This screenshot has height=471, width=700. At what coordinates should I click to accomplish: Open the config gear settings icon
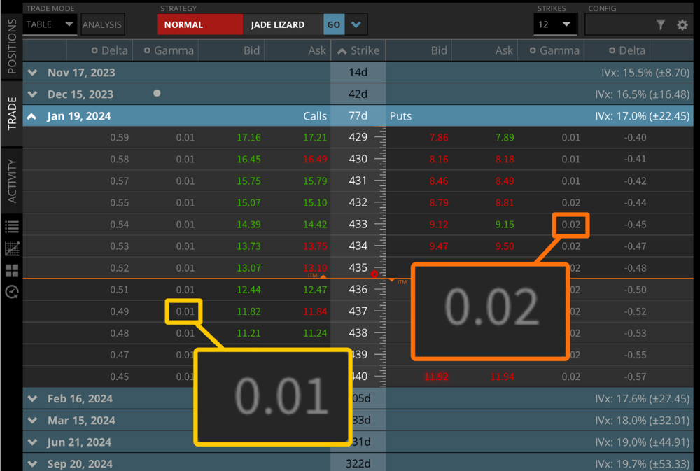point(682,25)
